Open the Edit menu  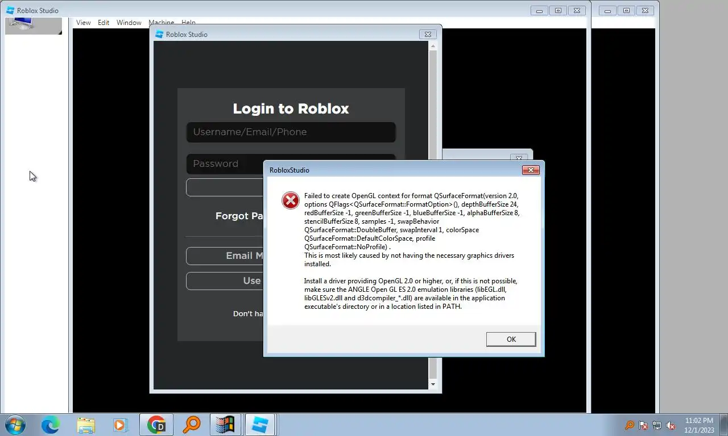[x=104, y=23]
